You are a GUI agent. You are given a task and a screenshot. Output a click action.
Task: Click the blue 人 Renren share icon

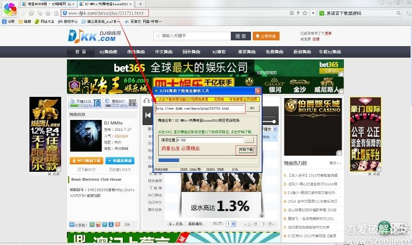[111, 224]
